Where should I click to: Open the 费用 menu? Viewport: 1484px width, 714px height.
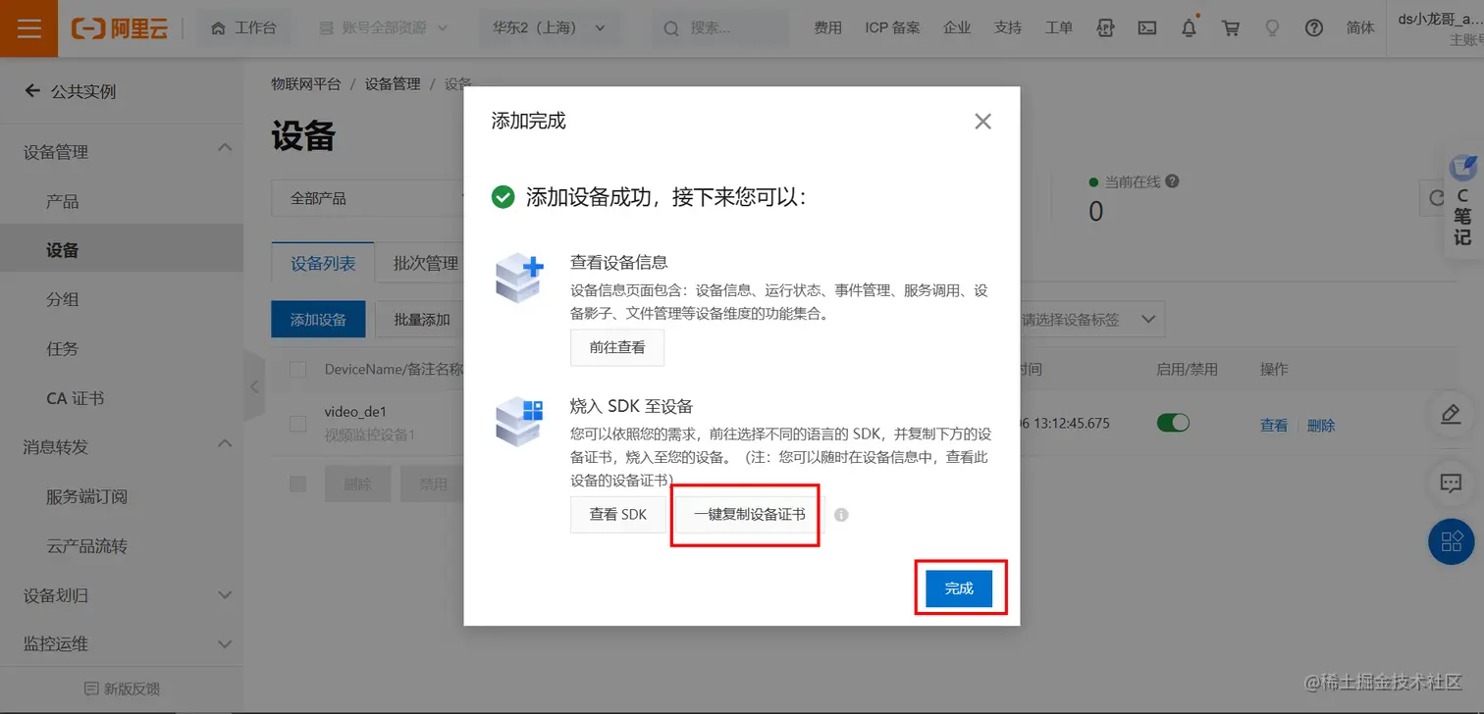pyautogui.click(x=827, y=28)
